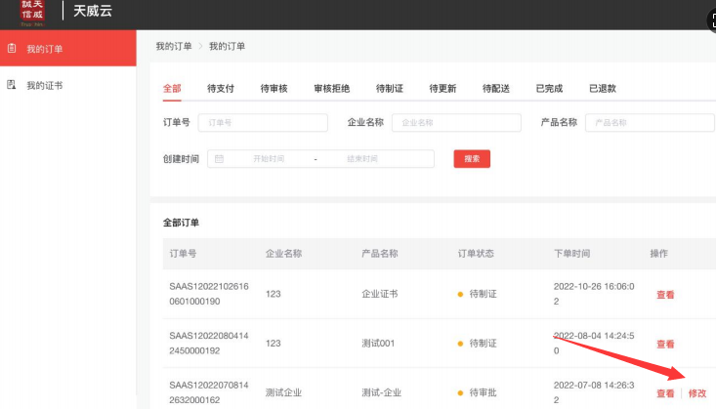Select the 全部 tab
Viewport: 716px width, 409px height.
pyautogui.click(x=172, y=89)
